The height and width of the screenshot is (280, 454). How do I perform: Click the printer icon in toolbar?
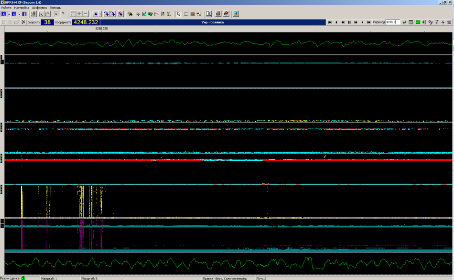[x=218, y=14]
